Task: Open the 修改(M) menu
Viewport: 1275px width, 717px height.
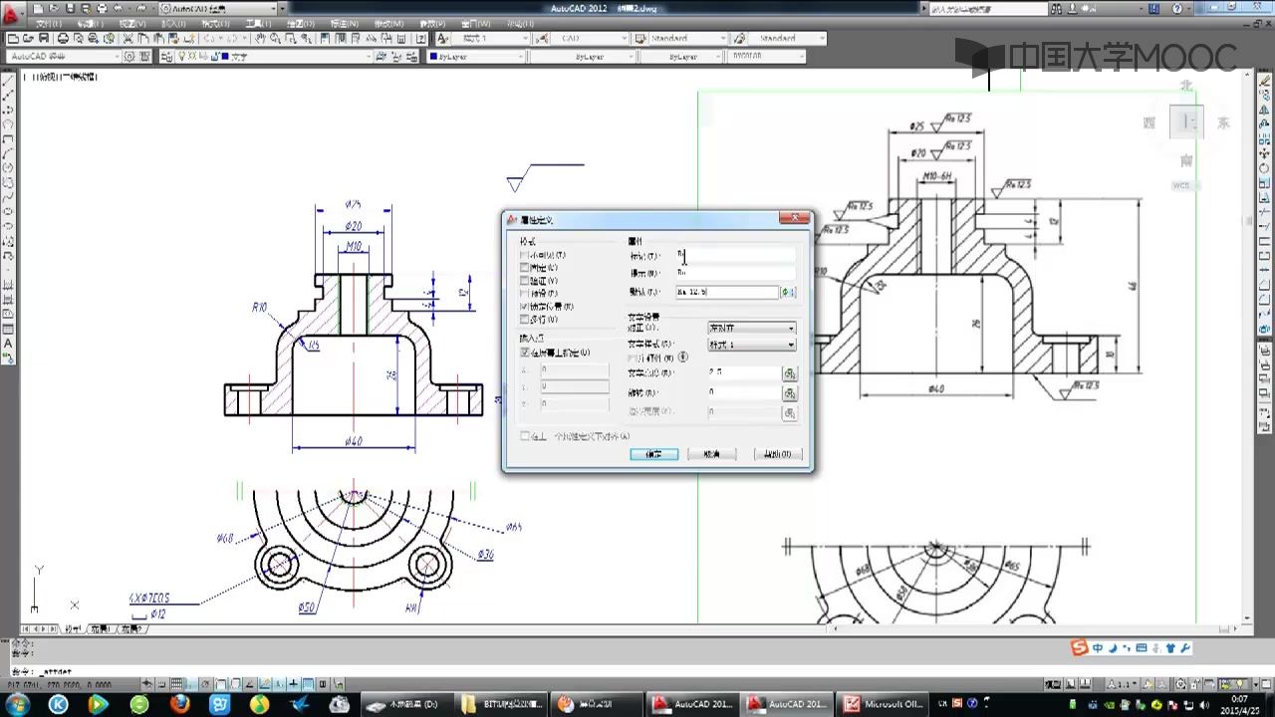Action: [x=388, y=23]
